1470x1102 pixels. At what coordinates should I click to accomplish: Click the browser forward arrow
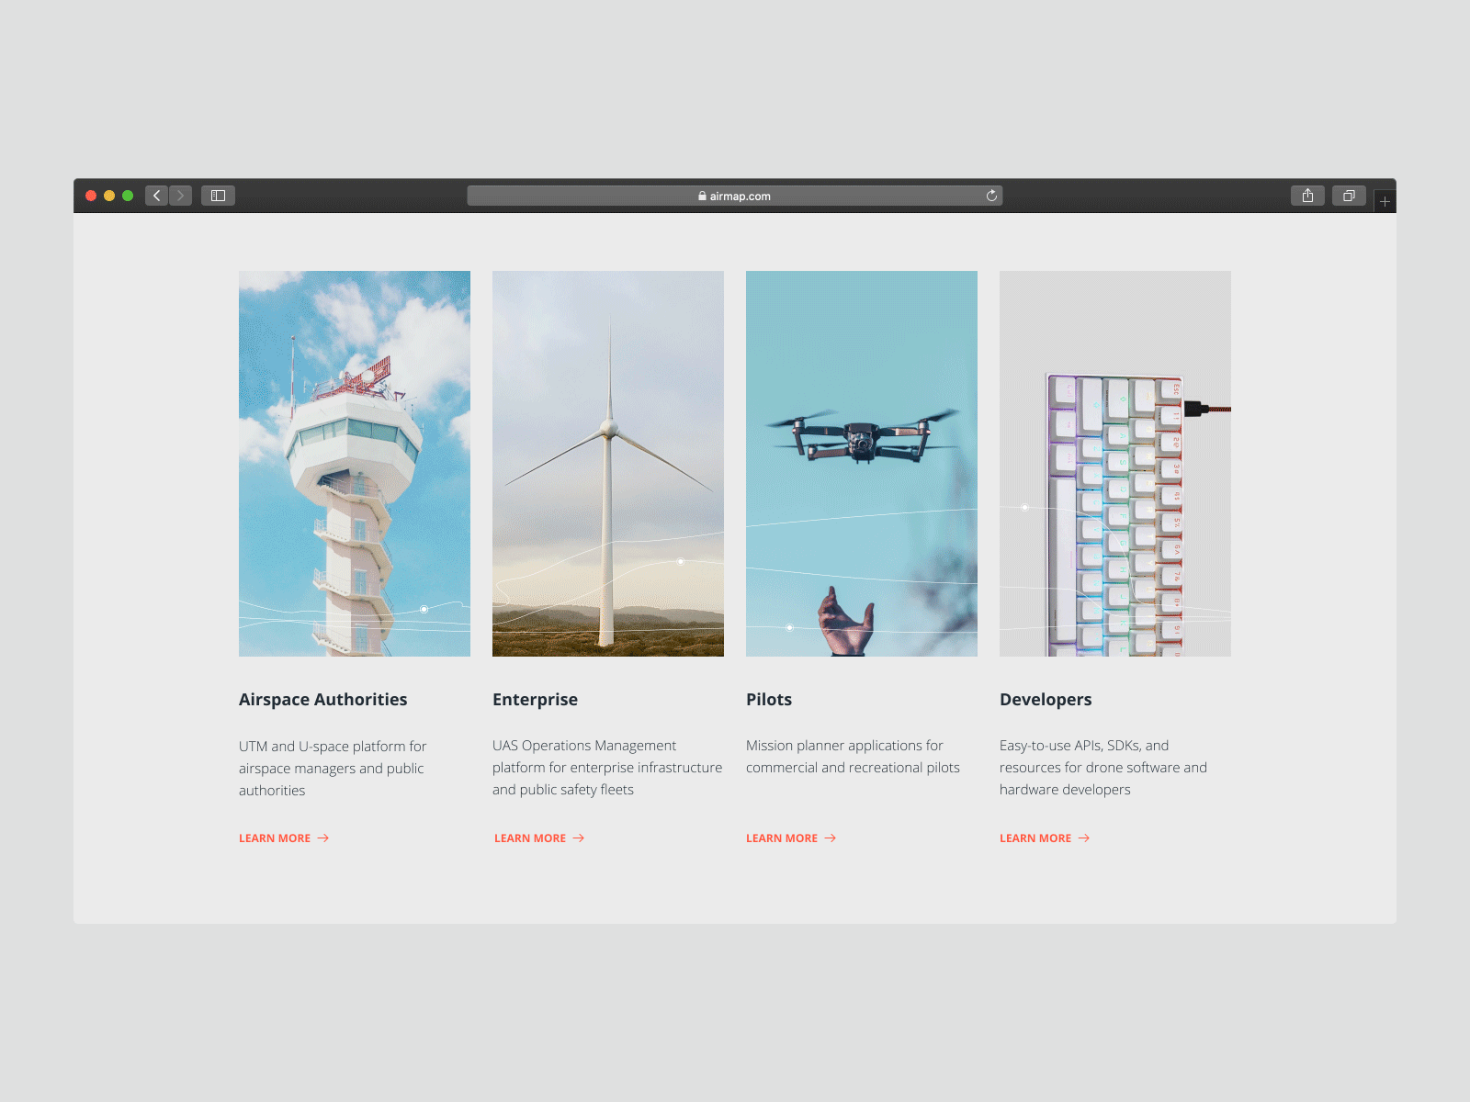(181, 195)
